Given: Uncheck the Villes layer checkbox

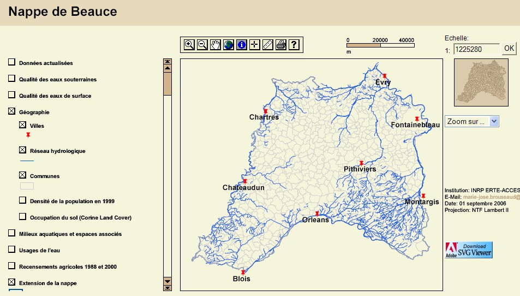Looking at the screenshot, I should pyautogui.click(x=23, y=125).
